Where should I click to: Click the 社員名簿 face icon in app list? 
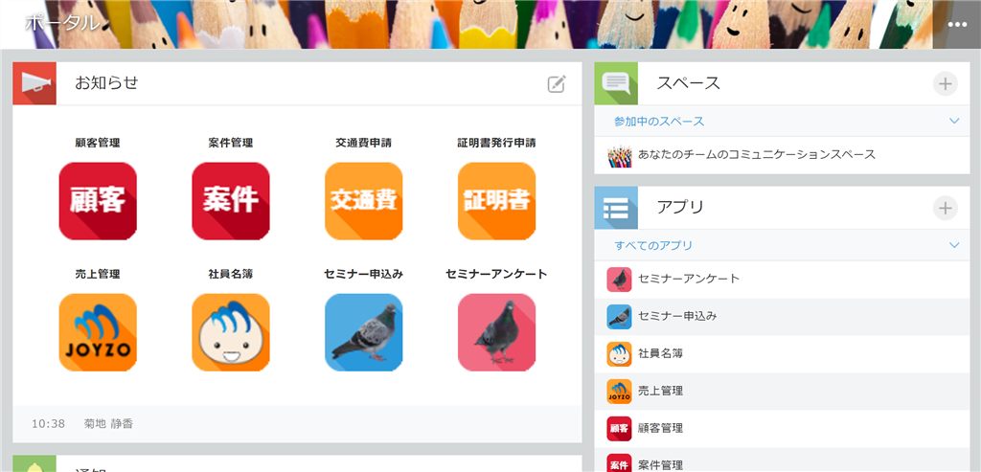(x=620, y=354)
